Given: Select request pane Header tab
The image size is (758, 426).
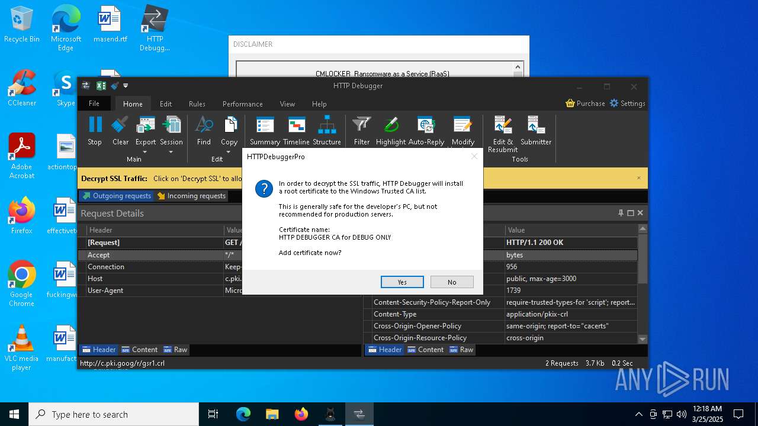Looking at the screenshot, I should (98, 350).
